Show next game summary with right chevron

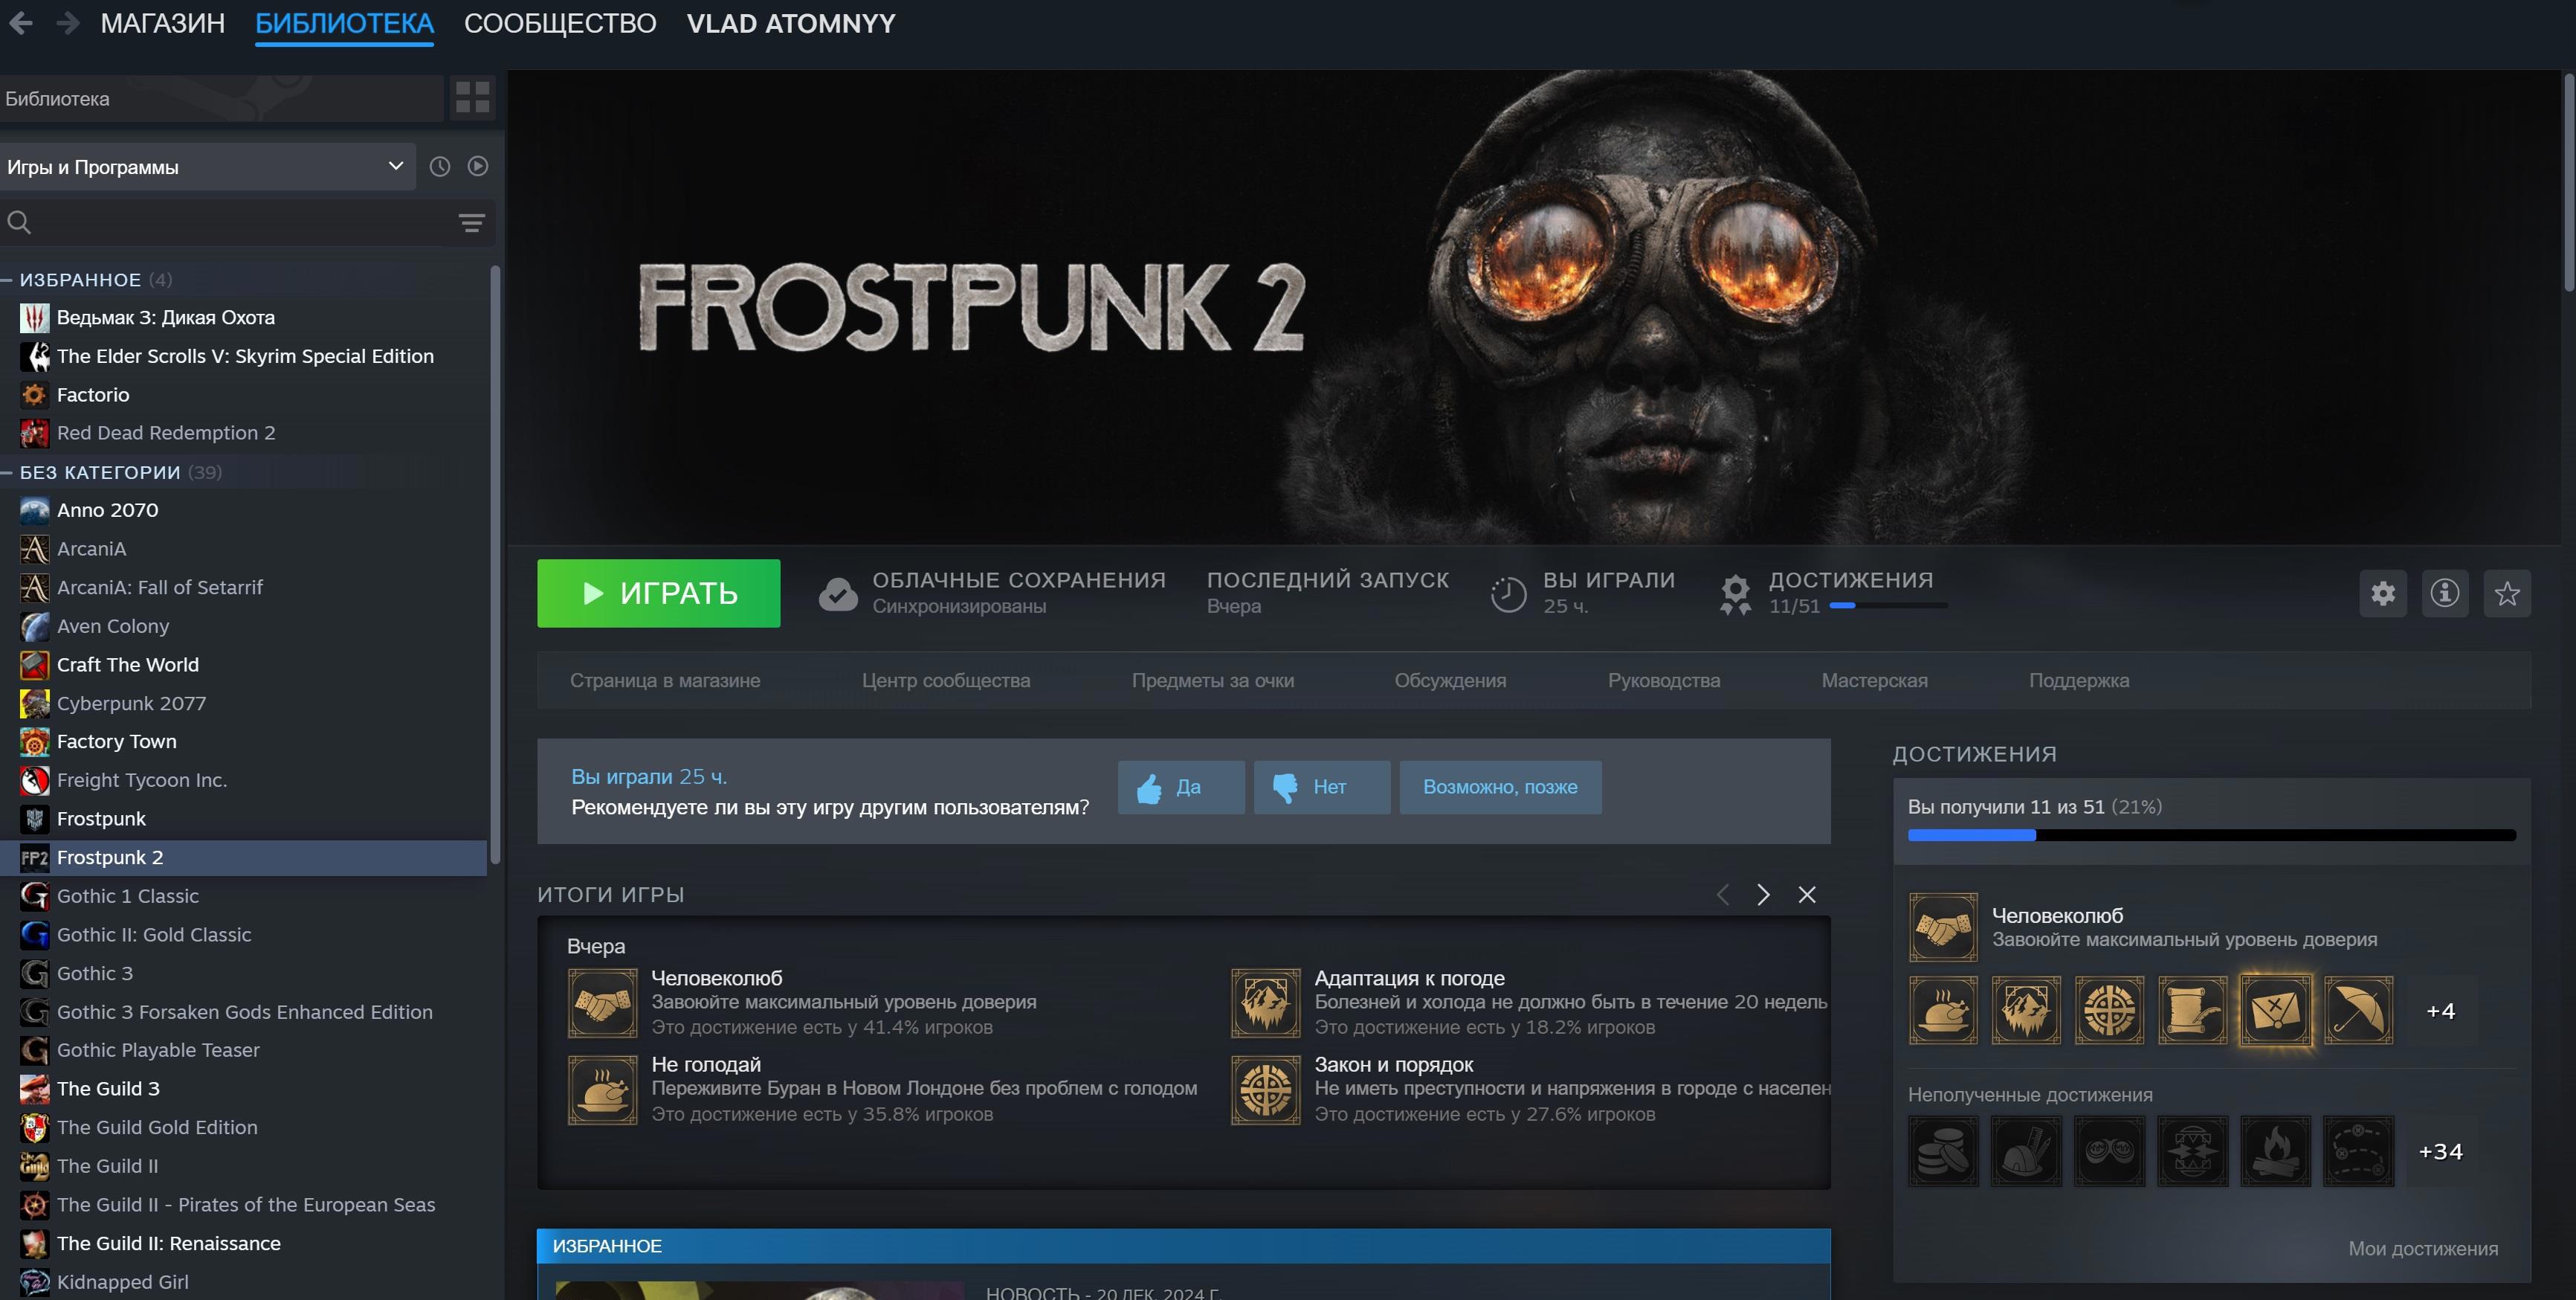[1763, 895]
